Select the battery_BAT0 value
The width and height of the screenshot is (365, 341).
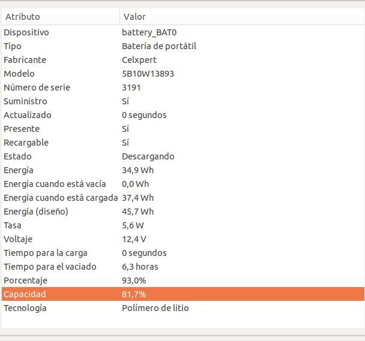tap(149, 32)
